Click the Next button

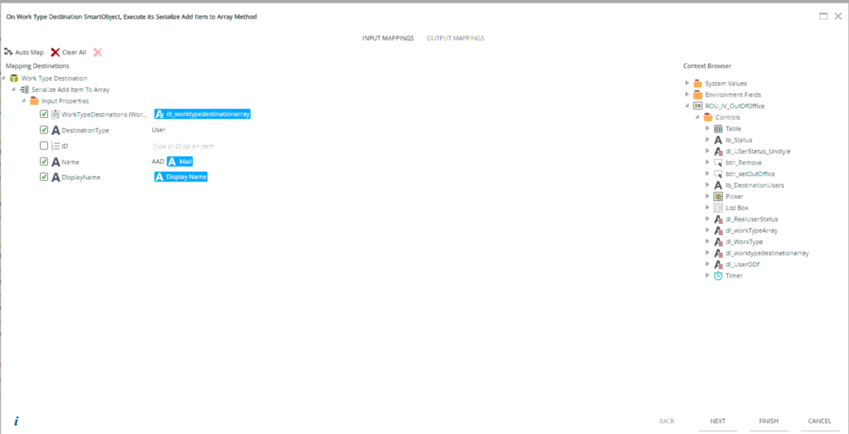[717, 421]
